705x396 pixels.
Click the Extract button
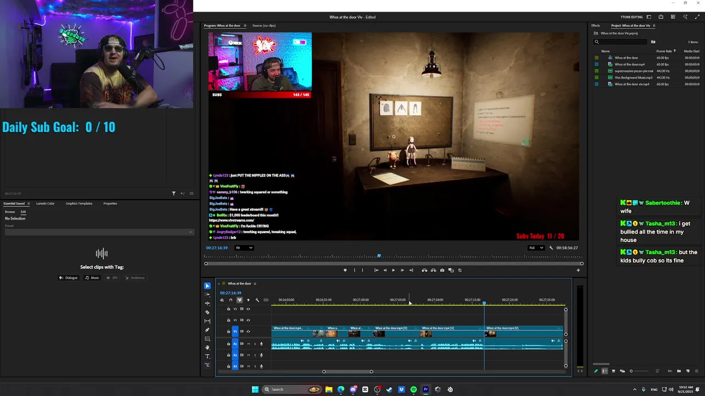433,270
